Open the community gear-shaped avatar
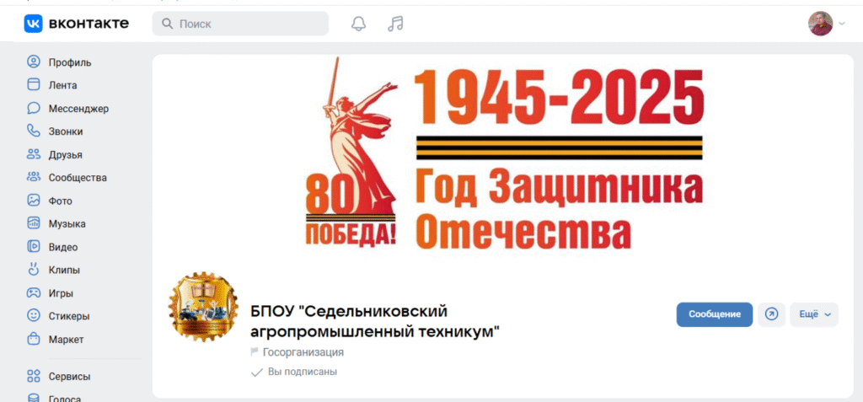 pos(203,307)
